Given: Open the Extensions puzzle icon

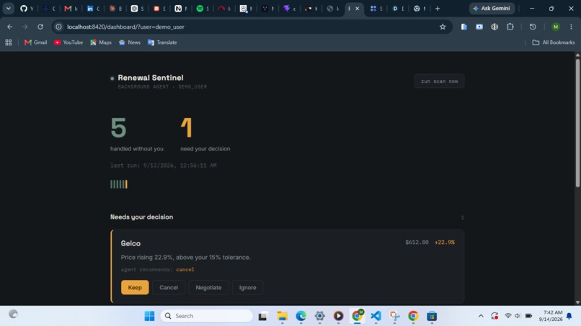Looking at the screenshot, I should (510, 27).
